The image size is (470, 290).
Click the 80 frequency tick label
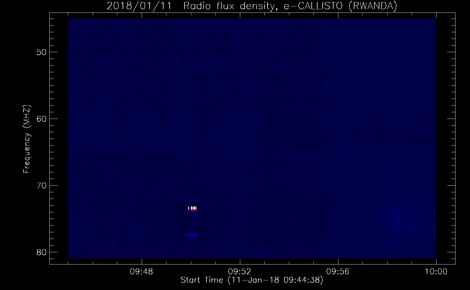(42, 252)
